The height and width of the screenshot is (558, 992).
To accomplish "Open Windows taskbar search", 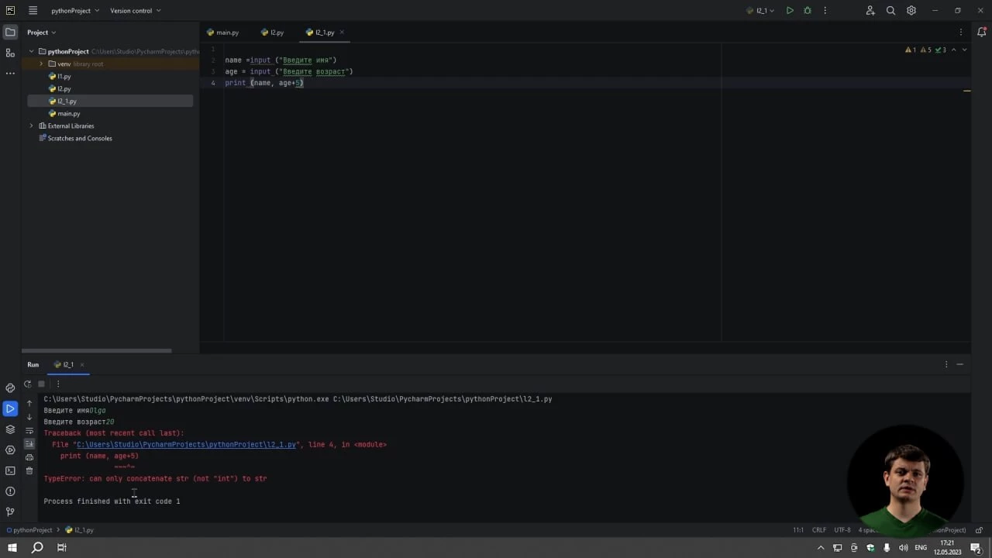I will pyautogui.click(x=37, y=547).
